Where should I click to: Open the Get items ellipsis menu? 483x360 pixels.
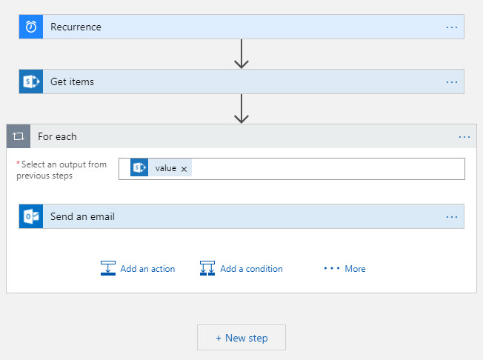pyautogui.click(x=452, y=81)
